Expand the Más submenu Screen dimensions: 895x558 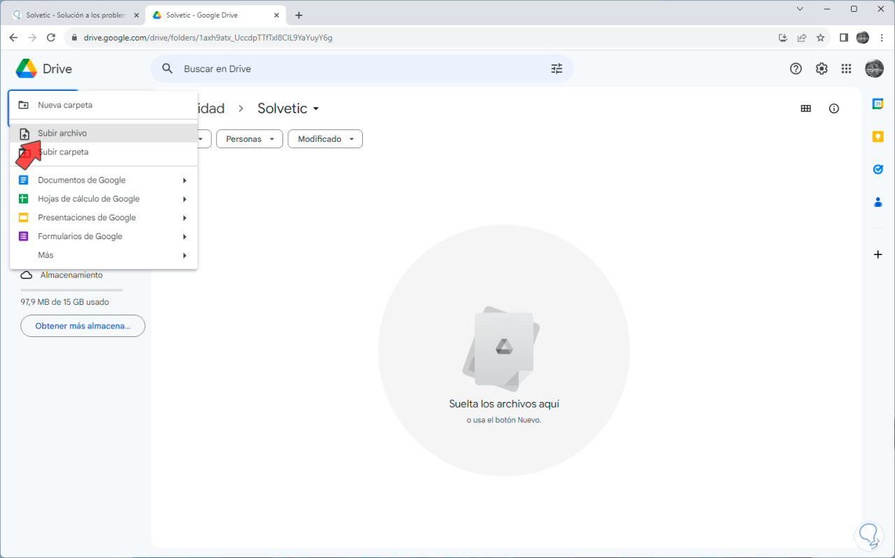point(45,255)
